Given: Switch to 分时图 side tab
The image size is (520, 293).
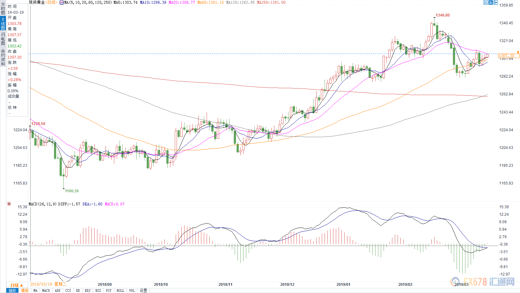Looking at the screenshot, I should point(3,9).
